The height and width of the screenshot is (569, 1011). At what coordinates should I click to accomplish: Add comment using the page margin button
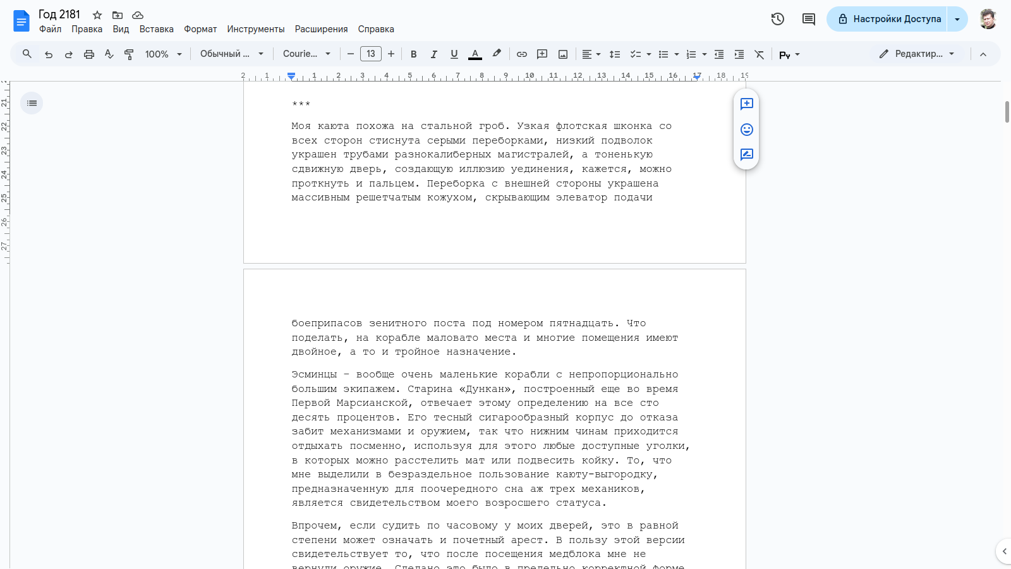tap(747, 104)
